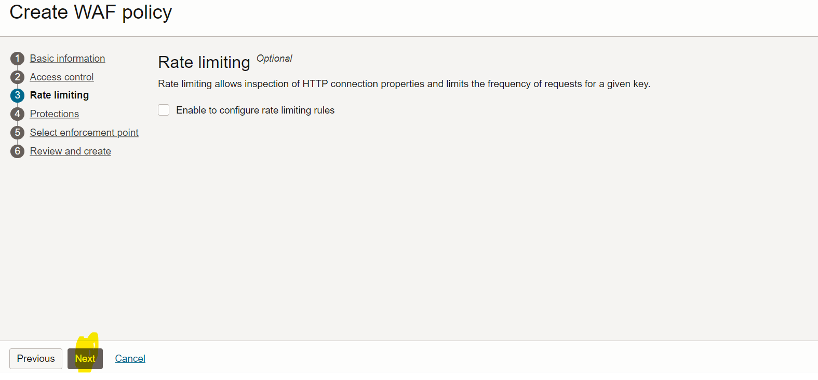Click the step 6 numbered circle icon
The height and width of the screenshot is (380, 818).
[x=17, y=151]
